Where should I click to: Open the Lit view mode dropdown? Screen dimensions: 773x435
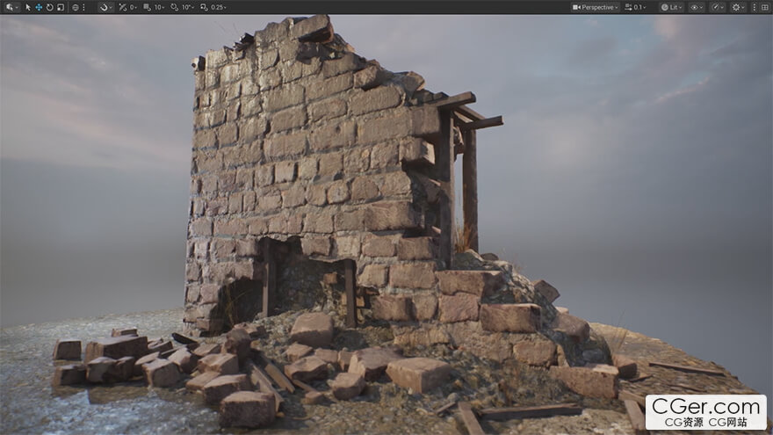click(x=671, y=7)
